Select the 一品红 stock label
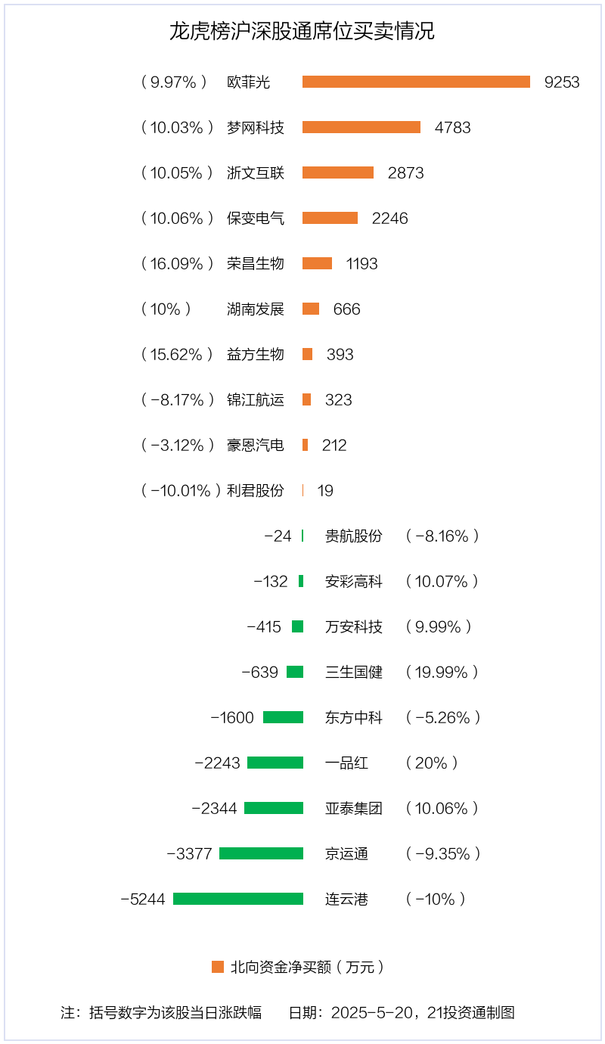 coord(346,763)
